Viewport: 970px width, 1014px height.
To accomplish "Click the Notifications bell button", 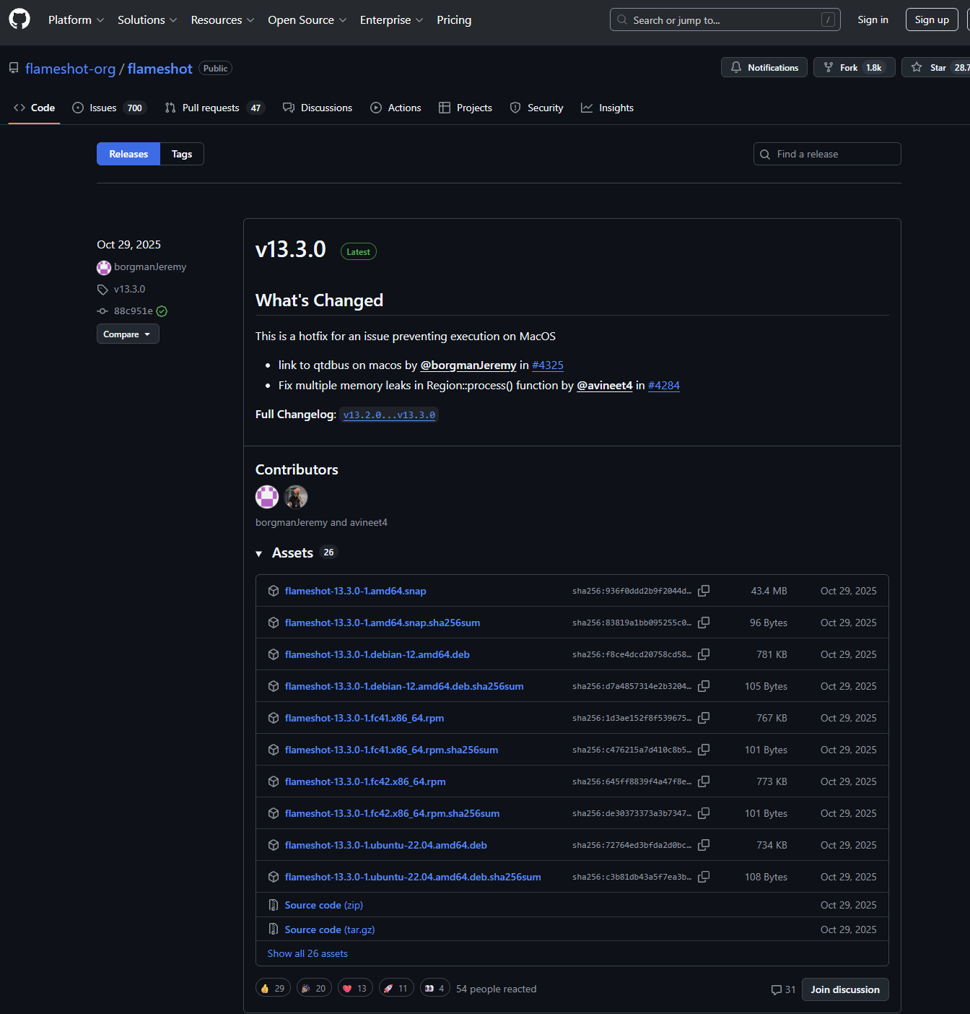I will (764, 67).
